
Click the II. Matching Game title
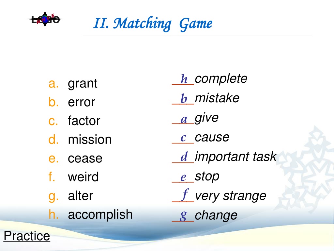tap(153, 24)
